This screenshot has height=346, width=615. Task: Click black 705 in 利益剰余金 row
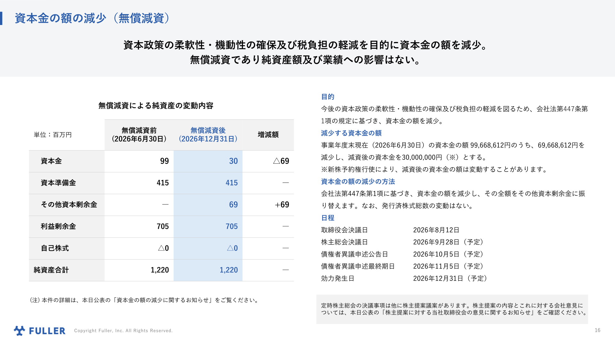coord(163,227)
